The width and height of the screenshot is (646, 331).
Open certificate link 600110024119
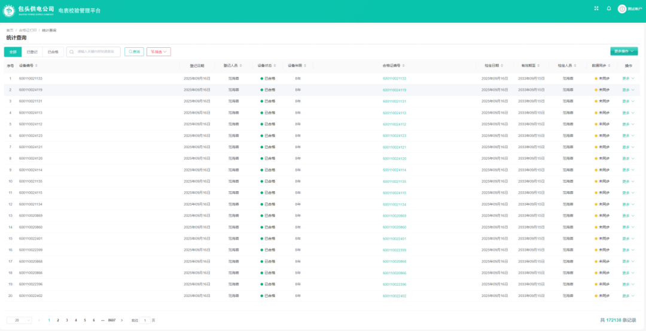(x=394, y=90)
